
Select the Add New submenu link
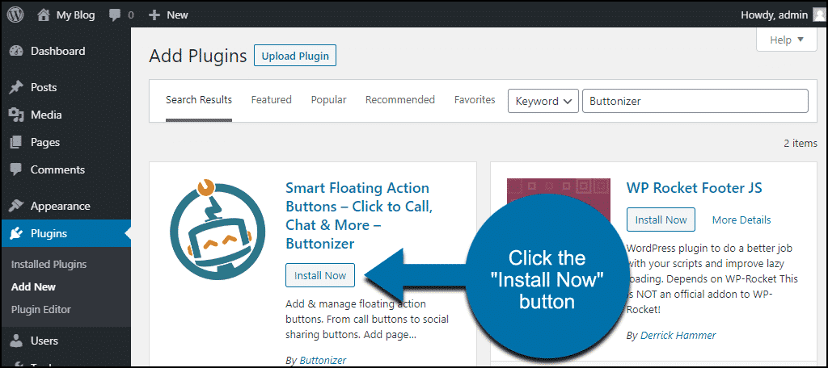coord(33,286)
